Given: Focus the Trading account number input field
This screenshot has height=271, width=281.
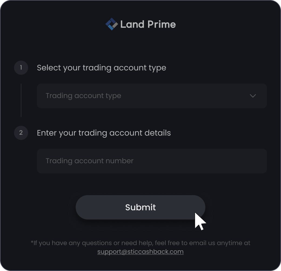Looking at the screenshot, I should [x=152, y=161].
